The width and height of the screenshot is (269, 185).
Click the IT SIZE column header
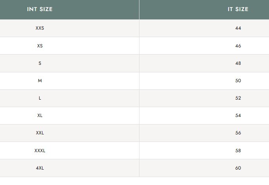tap(238, 9)
